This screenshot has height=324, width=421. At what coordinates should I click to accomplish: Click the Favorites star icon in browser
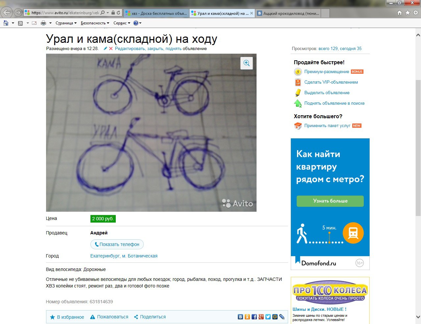pos(408,13)
